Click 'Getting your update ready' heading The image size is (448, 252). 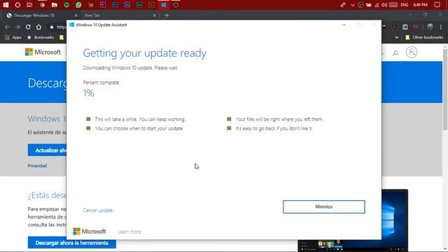[145, 53]
